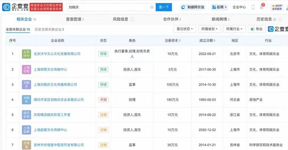Select the 历史全部关联企业 3 sub-tab
This screenshot has height=150, width=288.
coord(49,29)
